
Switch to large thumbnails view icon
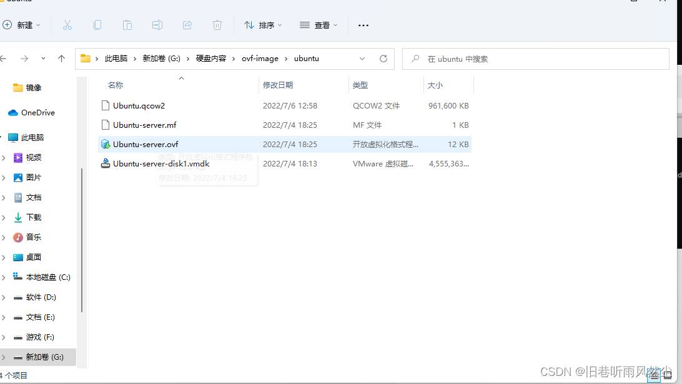[668, 375]
